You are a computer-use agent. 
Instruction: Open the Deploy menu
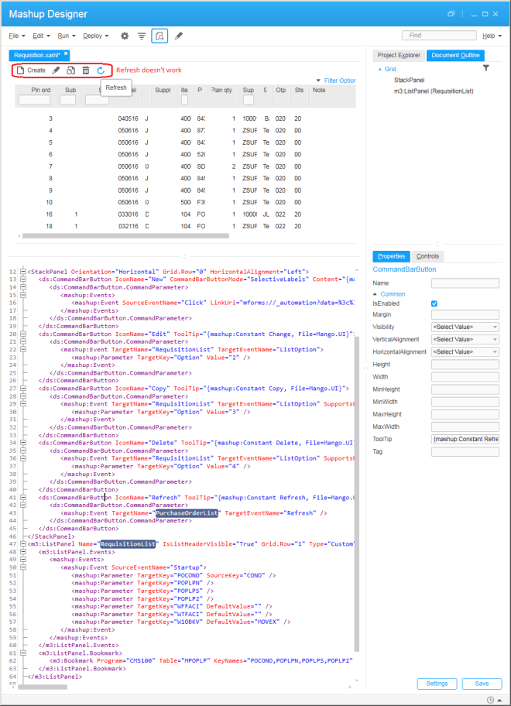tap(95, 36)
